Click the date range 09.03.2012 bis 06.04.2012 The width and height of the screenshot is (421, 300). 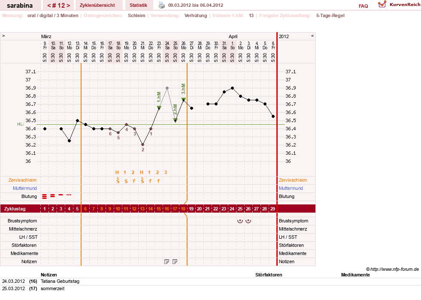(x=195, y=5)
